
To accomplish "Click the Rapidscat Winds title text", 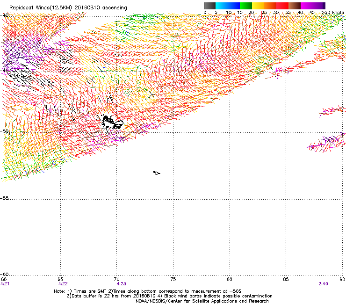I will coord(68,7).
